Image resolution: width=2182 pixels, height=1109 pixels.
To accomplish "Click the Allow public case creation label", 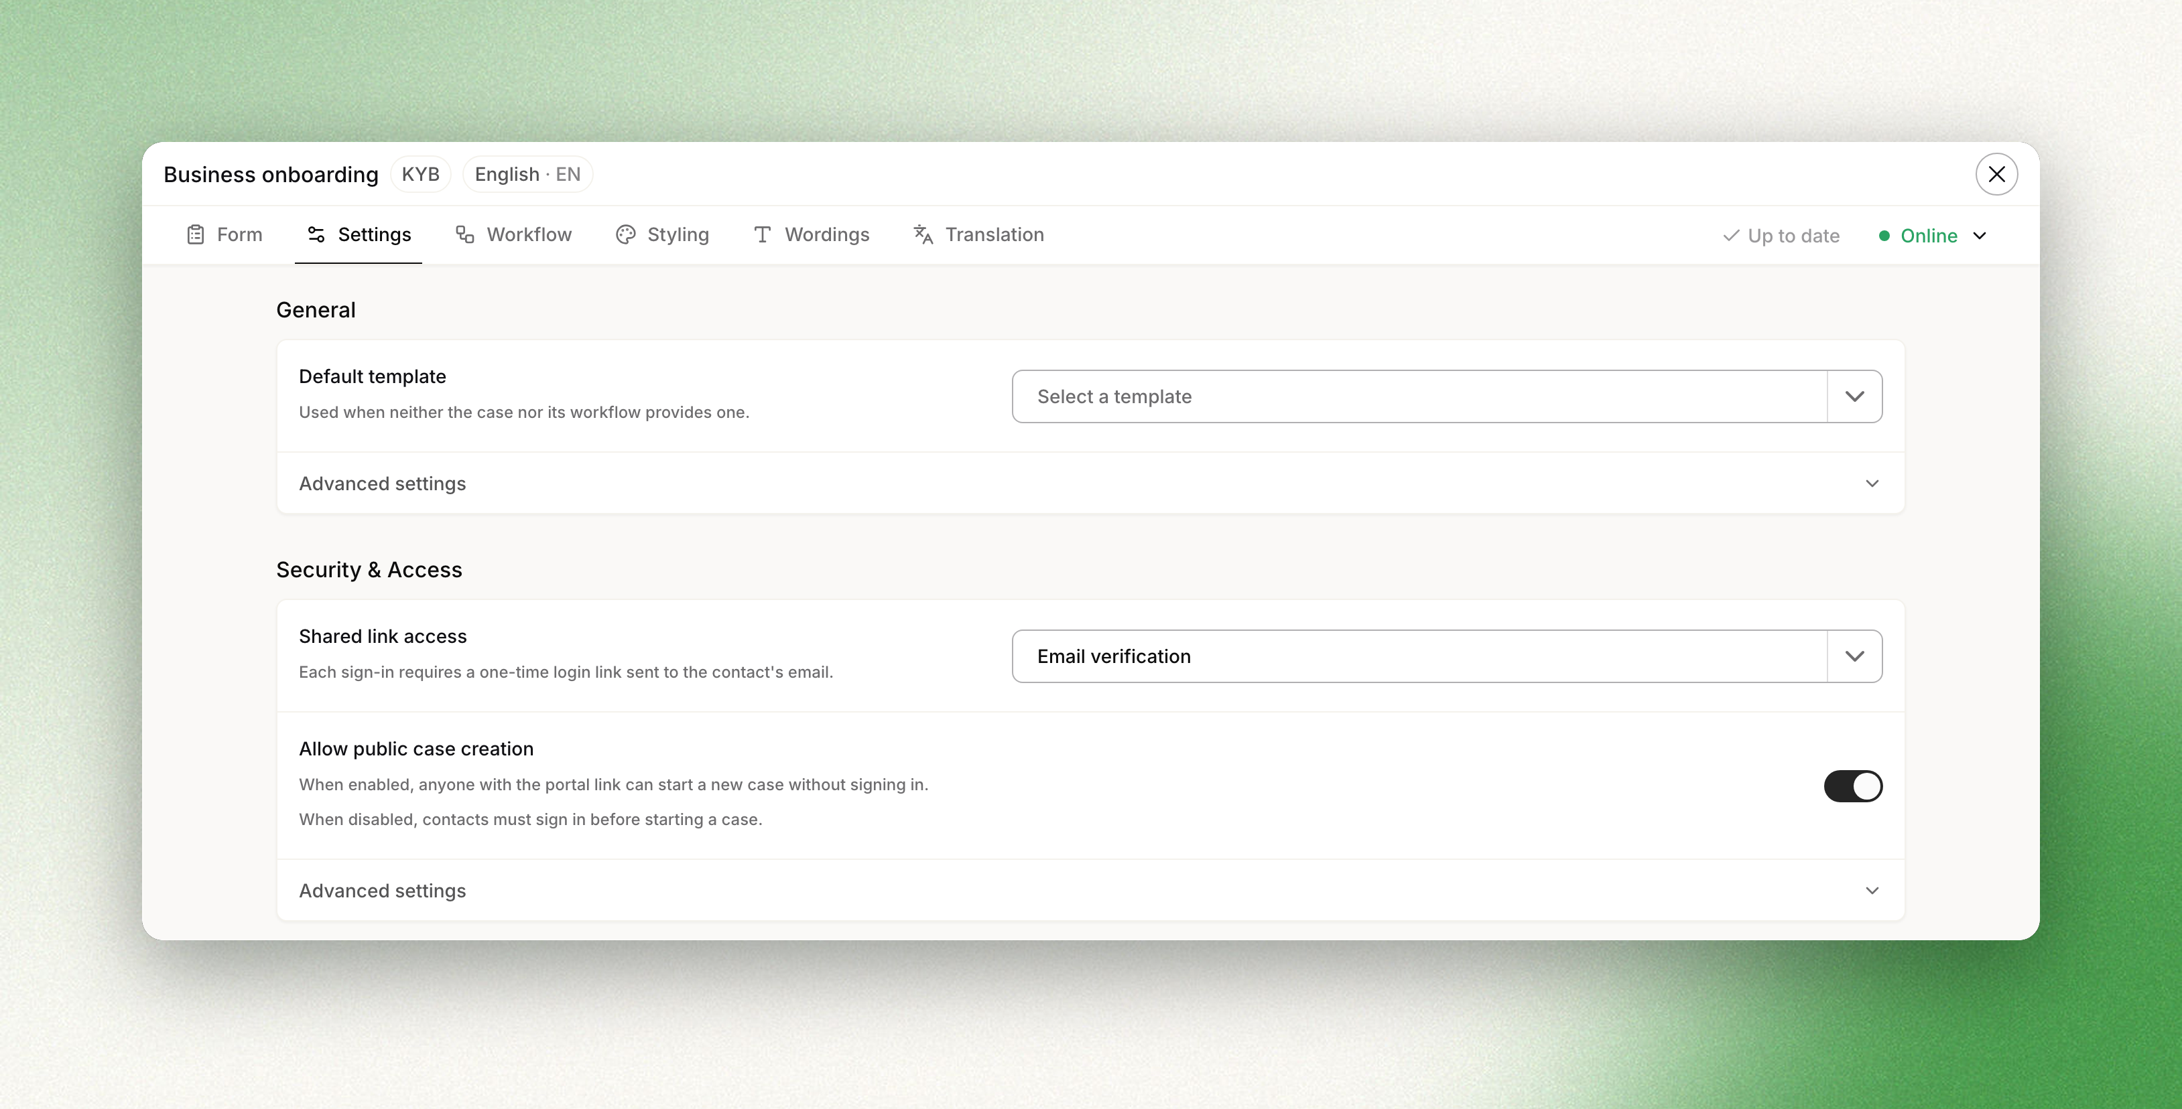I will (416, 749).
